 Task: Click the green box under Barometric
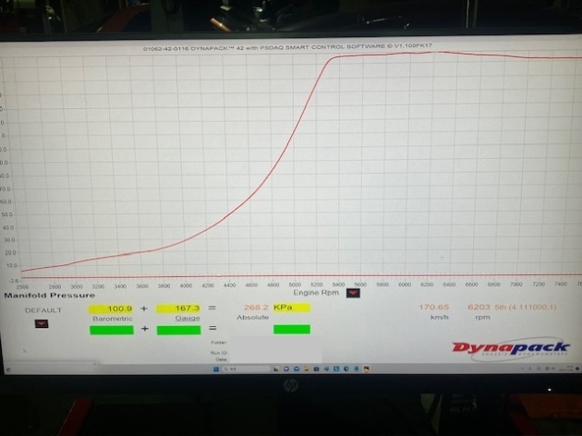(111, 329)
